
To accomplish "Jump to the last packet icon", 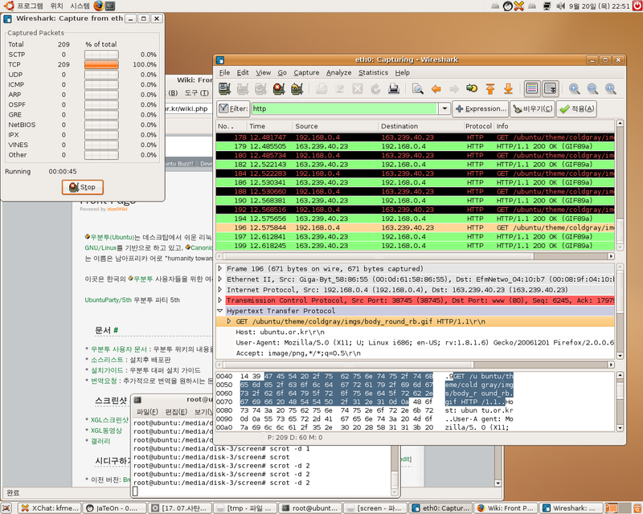I will tap(508, 88).
